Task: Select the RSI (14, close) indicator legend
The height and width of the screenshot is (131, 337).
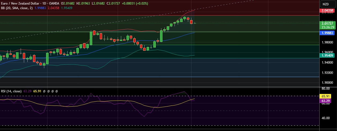Action: (12, 91)
